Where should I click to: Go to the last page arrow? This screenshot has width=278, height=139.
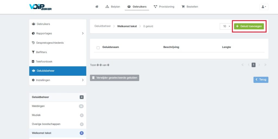click(x=265, y=65)
